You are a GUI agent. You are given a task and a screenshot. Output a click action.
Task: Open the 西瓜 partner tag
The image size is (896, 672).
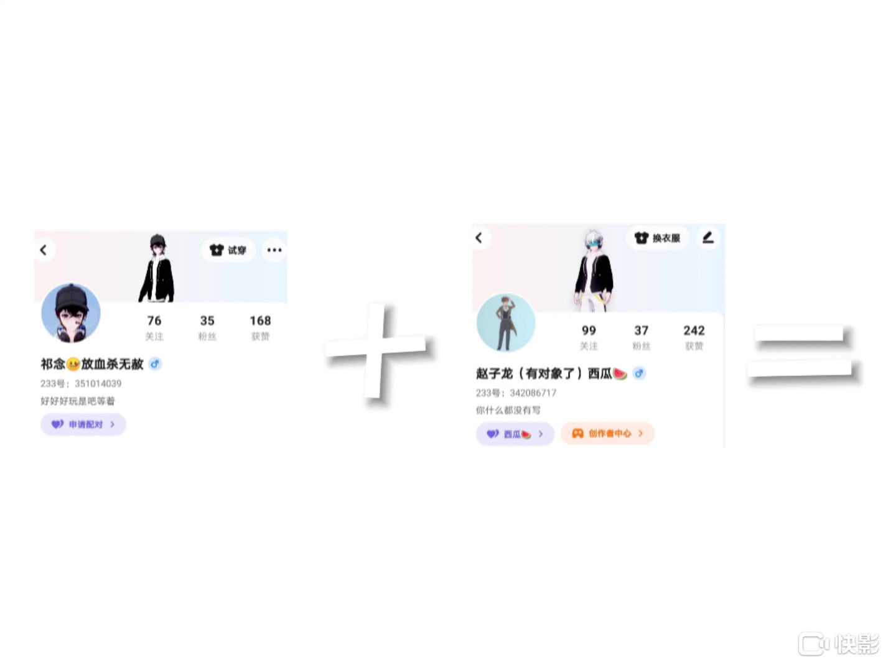coord(515,434)
